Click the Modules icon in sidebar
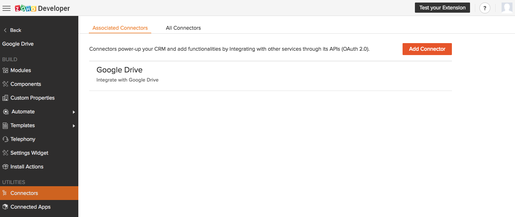Image resolution: width=515 pixels, height=217 pixels. pyautogui.click(x=5, y=70)
